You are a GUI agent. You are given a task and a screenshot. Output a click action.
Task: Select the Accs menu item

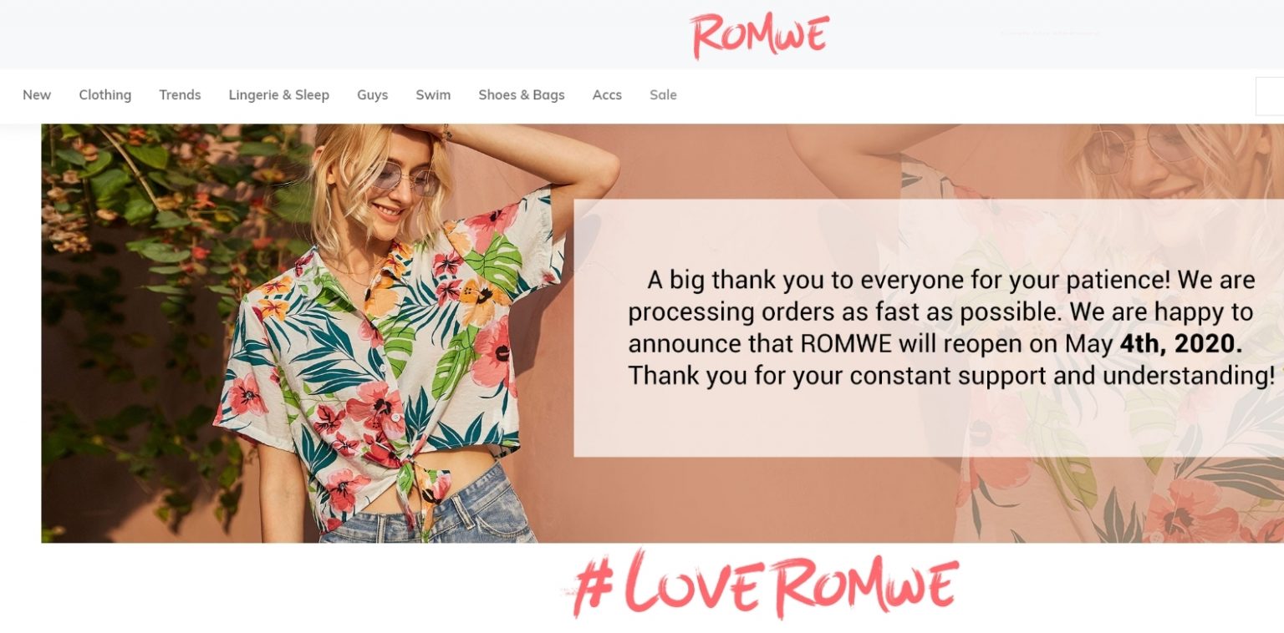point(607,95)
